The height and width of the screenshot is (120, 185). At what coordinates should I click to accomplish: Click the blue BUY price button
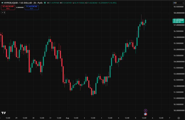pyautogui.click(x=32, y=7)
